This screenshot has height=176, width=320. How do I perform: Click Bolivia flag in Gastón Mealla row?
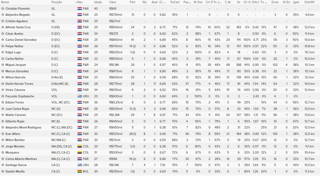click(x=80, y=171)
